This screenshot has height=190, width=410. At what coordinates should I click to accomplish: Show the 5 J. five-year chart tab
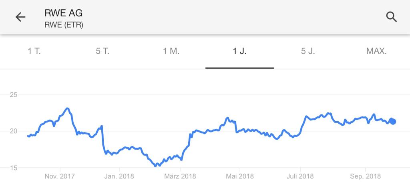tap(308, 51)
